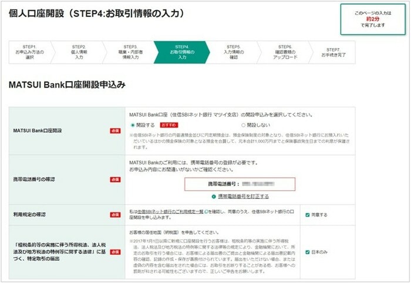This screenshot has width=411, height=283.
Task: Click the 必須 badge in 携帯電話番号の確認 row
Action: 115,180
